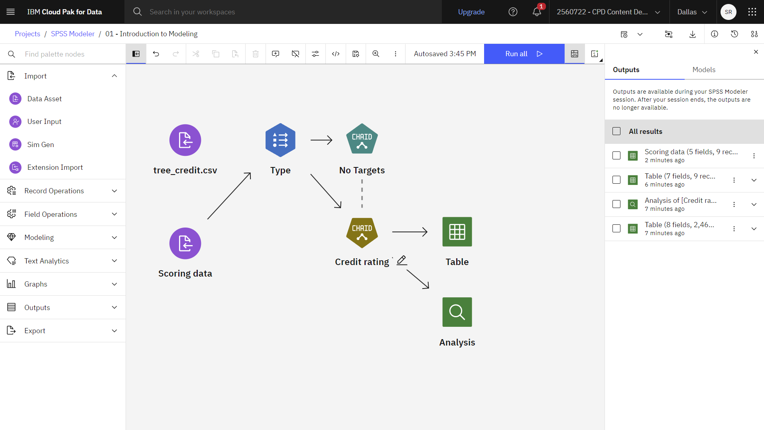Select the Type node on the canvas
This screenshot has width=764, height=430.
[x=280, y=140]
